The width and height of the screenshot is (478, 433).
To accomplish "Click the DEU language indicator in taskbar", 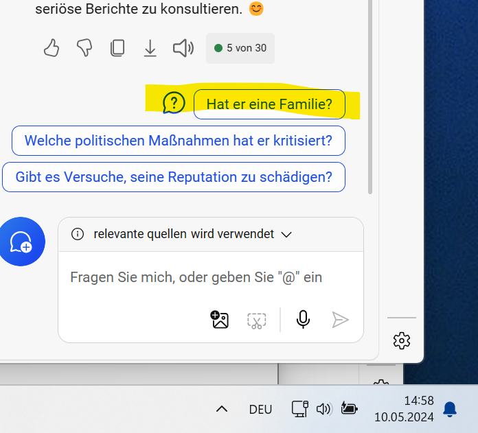I will pyautogui.click(x=260, y=410).
